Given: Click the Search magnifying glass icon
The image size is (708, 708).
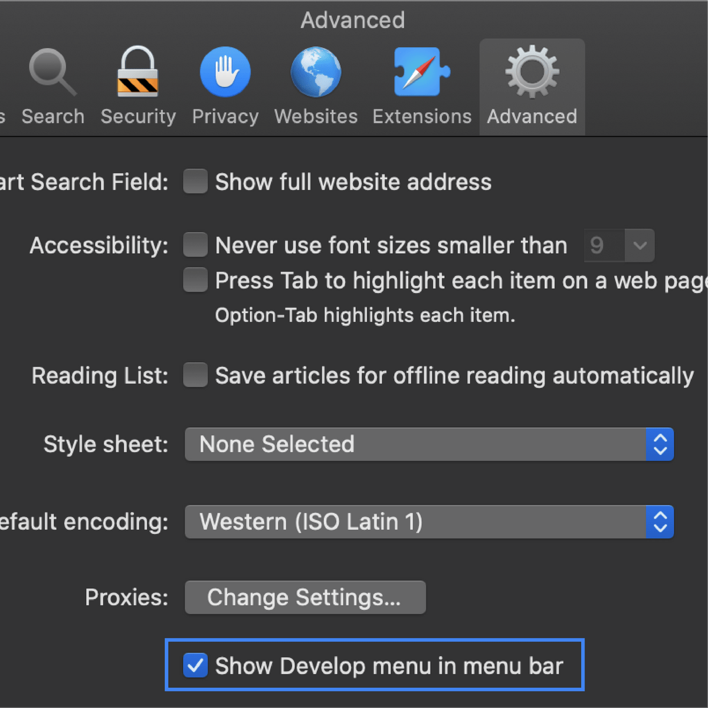Looking at the screenshot, I should tap(53, 72).
